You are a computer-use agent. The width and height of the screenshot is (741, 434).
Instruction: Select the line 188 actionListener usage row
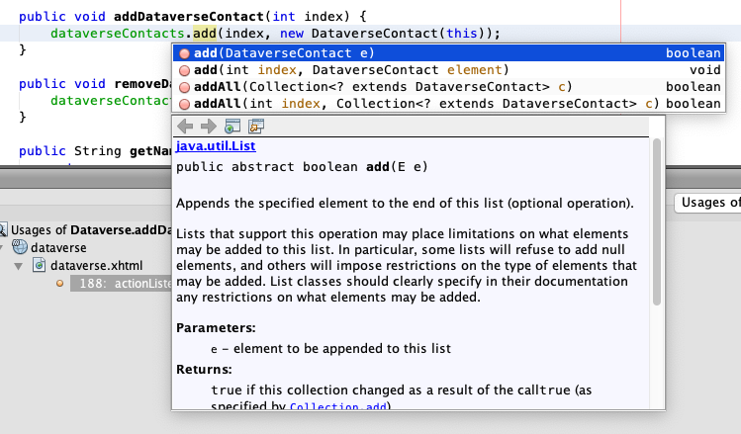point(121,284)
